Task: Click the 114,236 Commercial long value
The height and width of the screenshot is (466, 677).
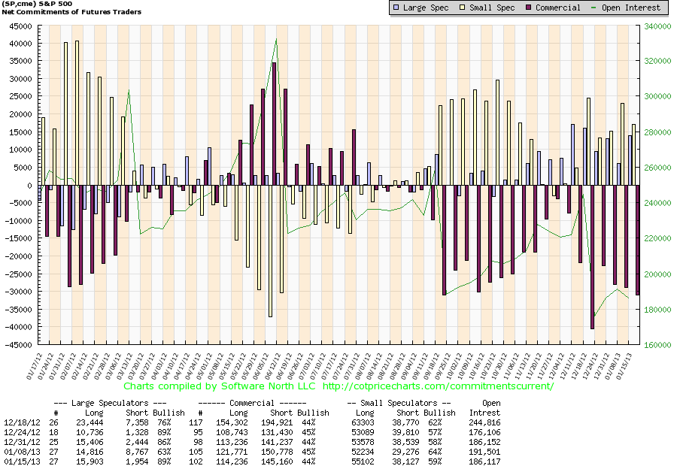Action: [232, 461]
